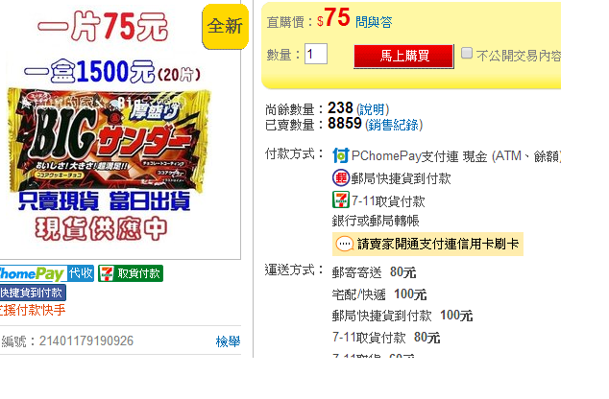Open the BIG Thunder chocolate product image
609x399 pixels.
click(109, 140)
